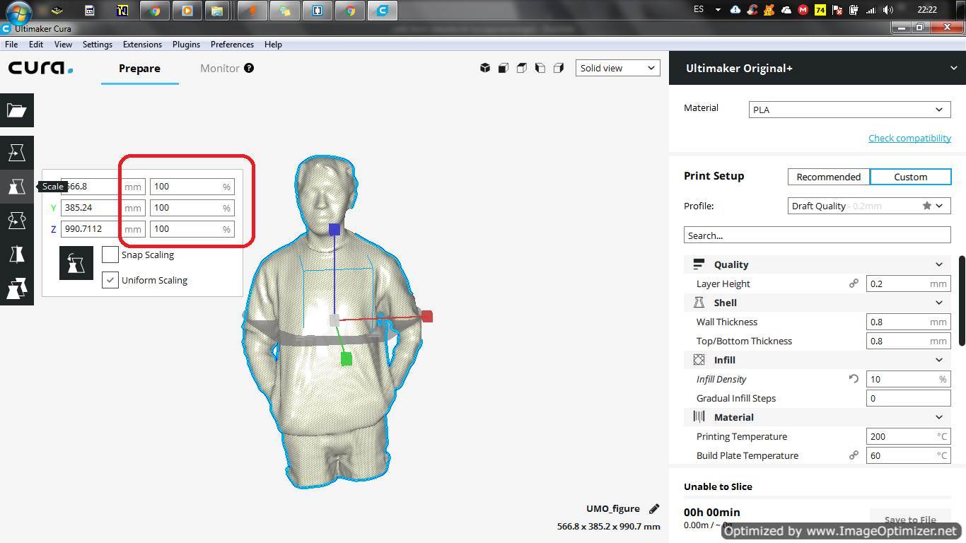The height and width of the screenshot is (543, 966).
Task: Open the Edit menu
Action: coord(35,44)
